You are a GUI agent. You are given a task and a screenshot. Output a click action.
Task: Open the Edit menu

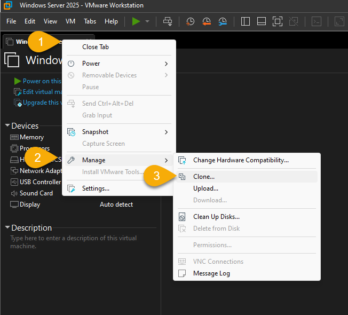click(30, 21)
